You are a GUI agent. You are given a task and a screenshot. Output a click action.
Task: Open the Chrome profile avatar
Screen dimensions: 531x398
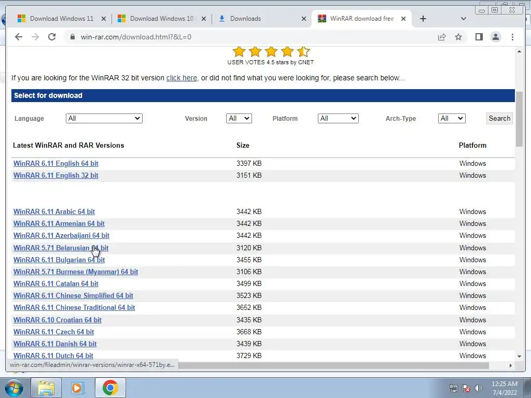496,37
